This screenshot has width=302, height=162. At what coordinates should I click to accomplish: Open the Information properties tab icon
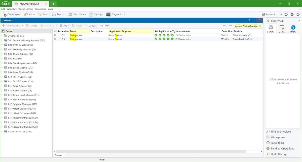[x=293, y=28]
